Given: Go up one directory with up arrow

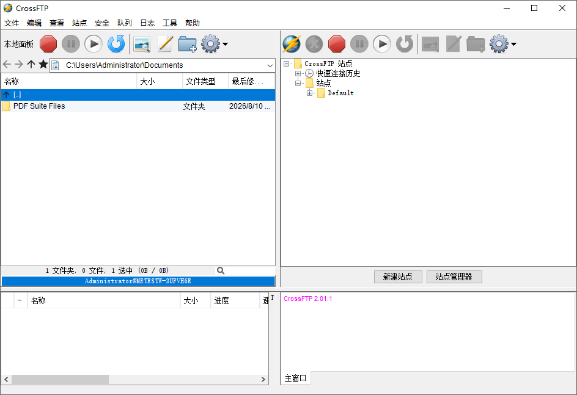Looking at the screenshot, I should pyautogui.click(x=31, y=65).
